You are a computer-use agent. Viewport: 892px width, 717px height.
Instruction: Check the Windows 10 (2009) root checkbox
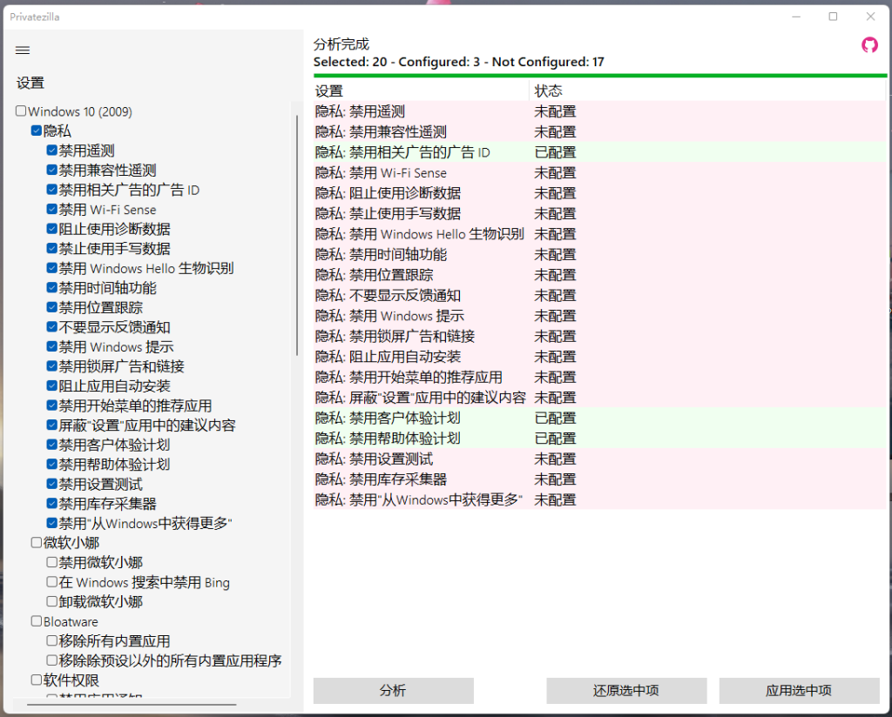coord(20,111)
